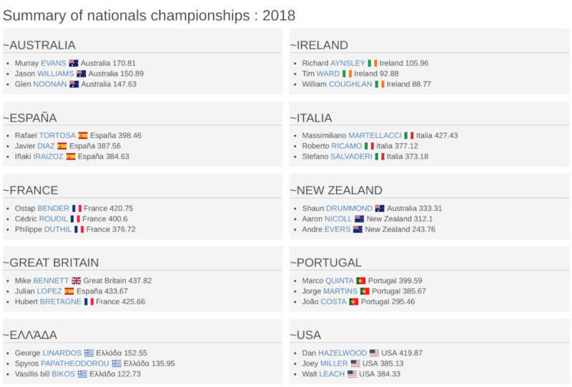The image size is (572, 387).
Task: Click the French flag next to Ostap BENDER
Action: [77, 208]
